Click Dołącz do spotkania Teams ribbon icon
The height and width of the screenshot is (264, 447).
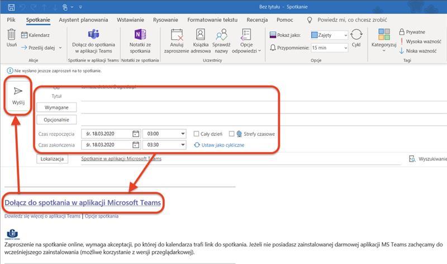(94, 35)
